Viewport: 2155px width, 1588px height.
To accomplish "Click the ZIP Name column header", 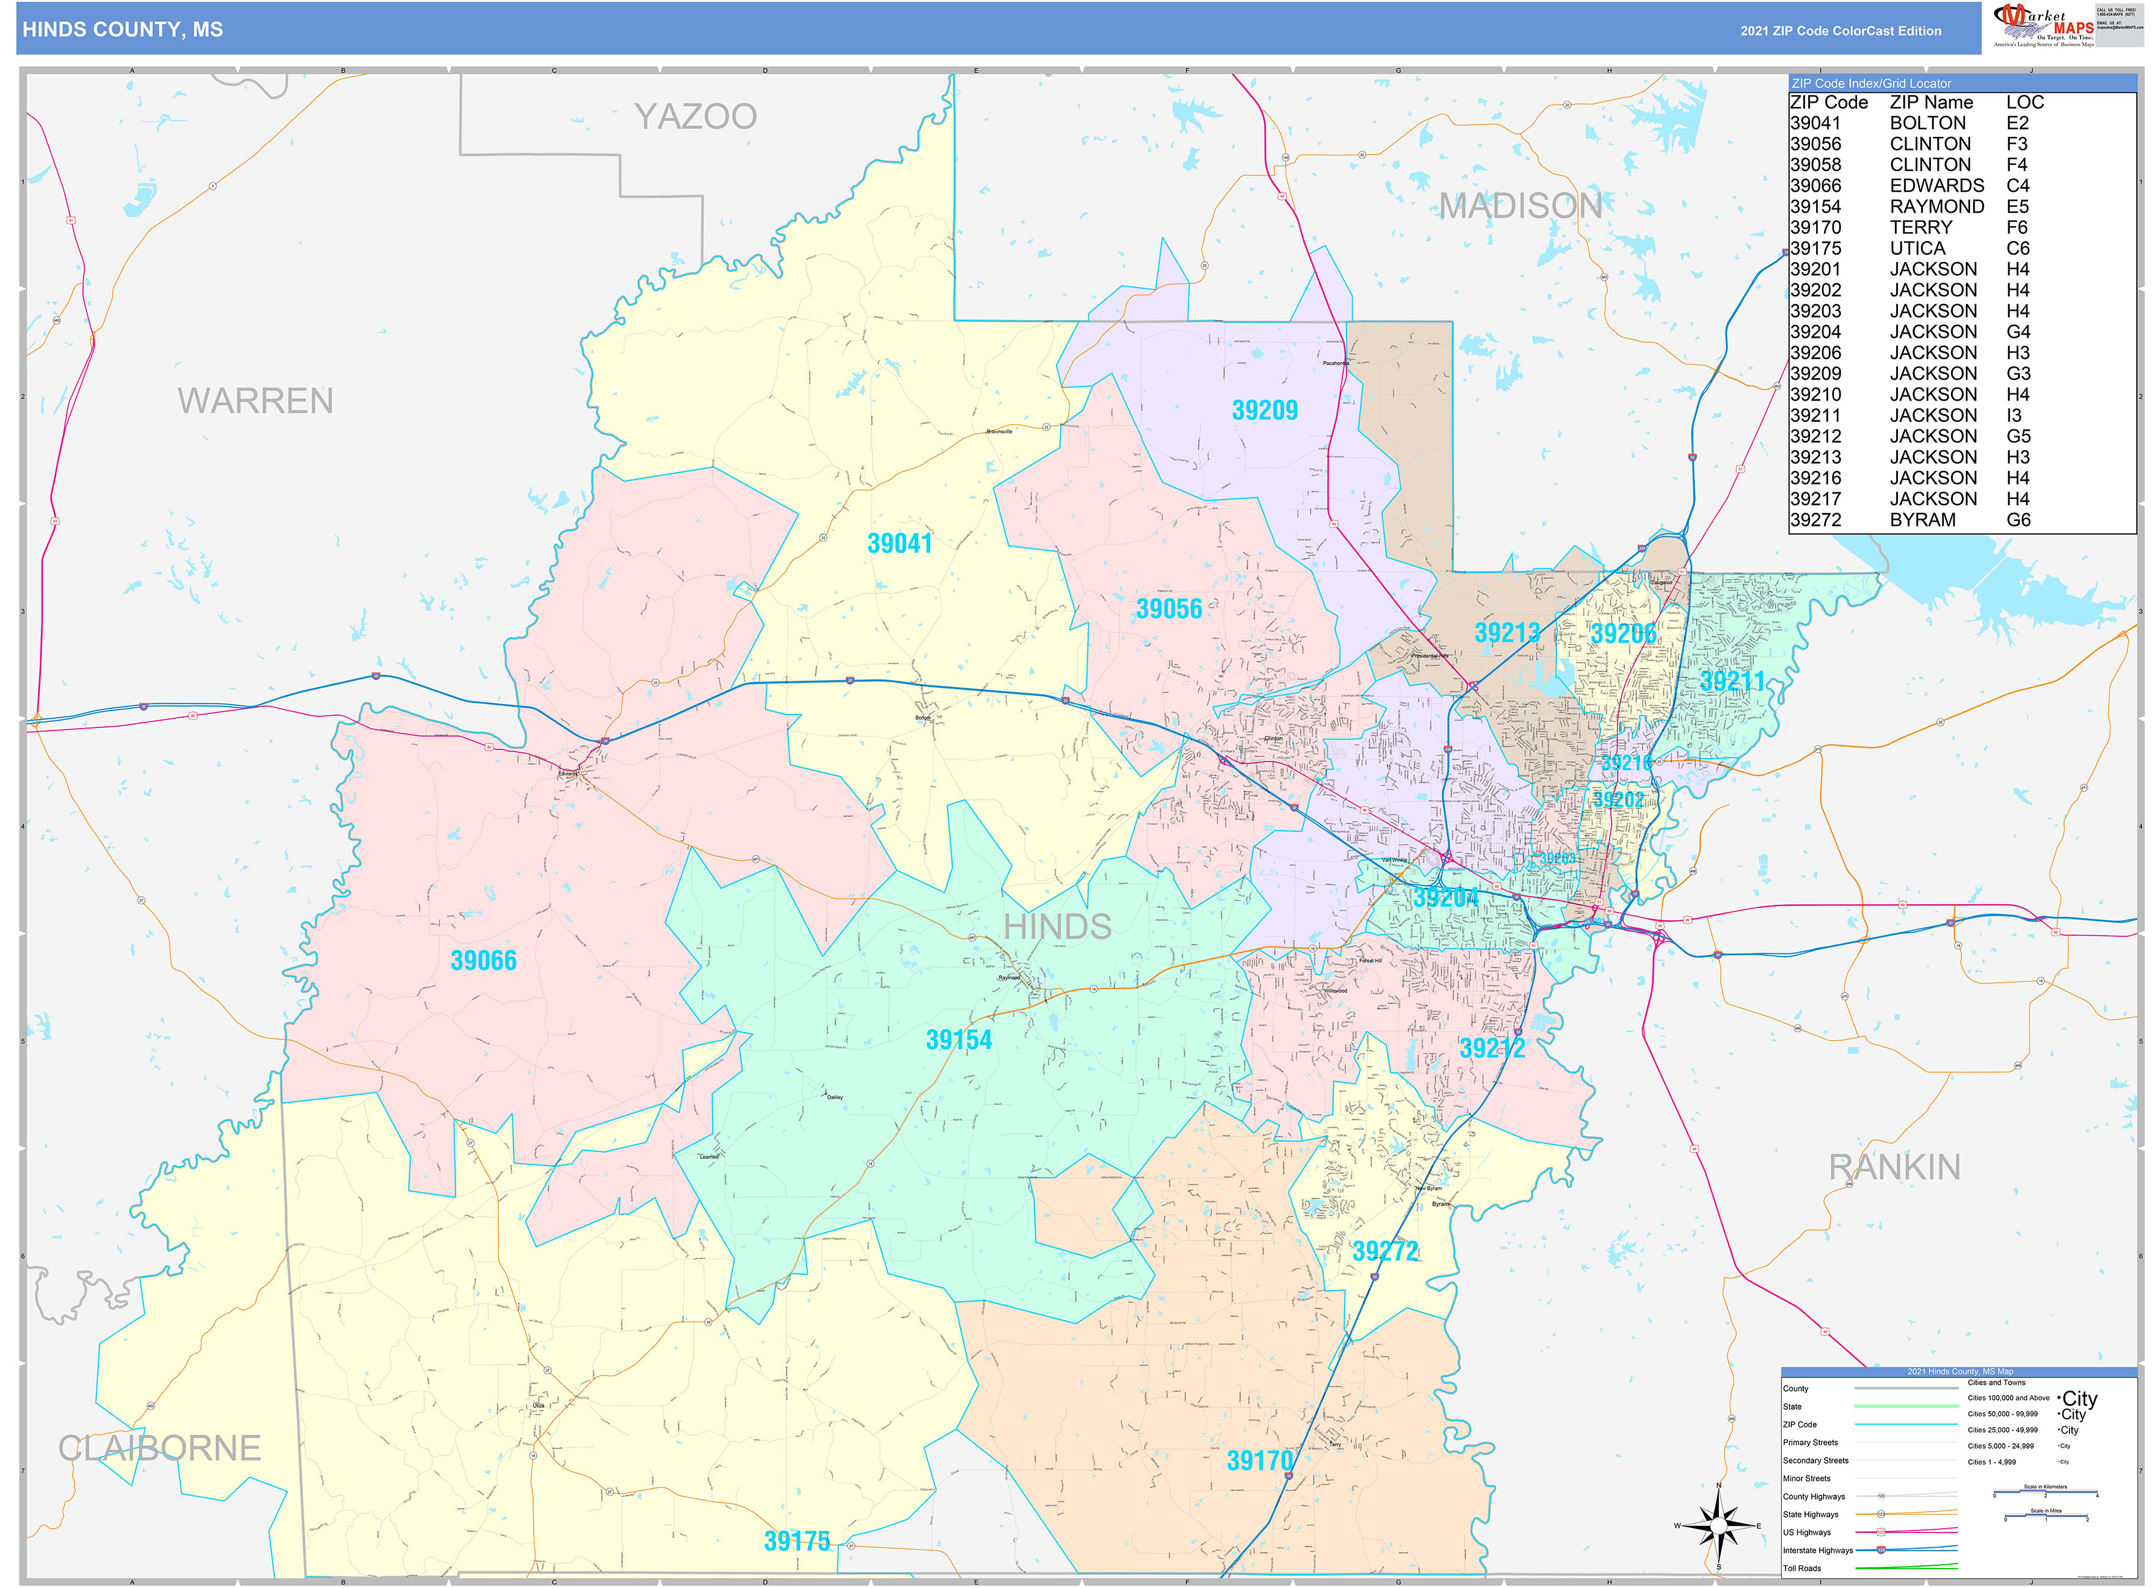I will (x=1931, y=103).
